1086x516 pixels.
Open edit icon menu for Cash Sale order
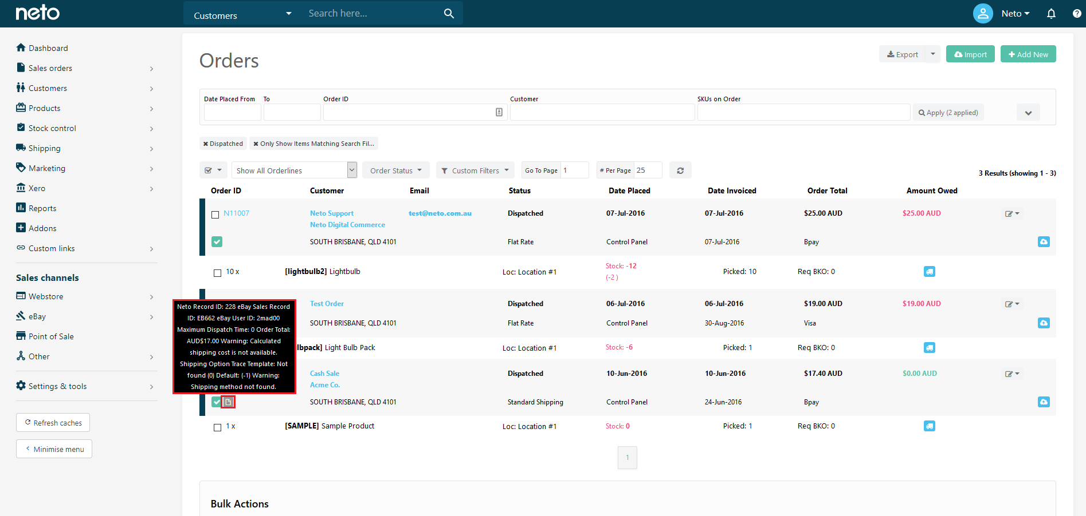tap(1012, 374)
